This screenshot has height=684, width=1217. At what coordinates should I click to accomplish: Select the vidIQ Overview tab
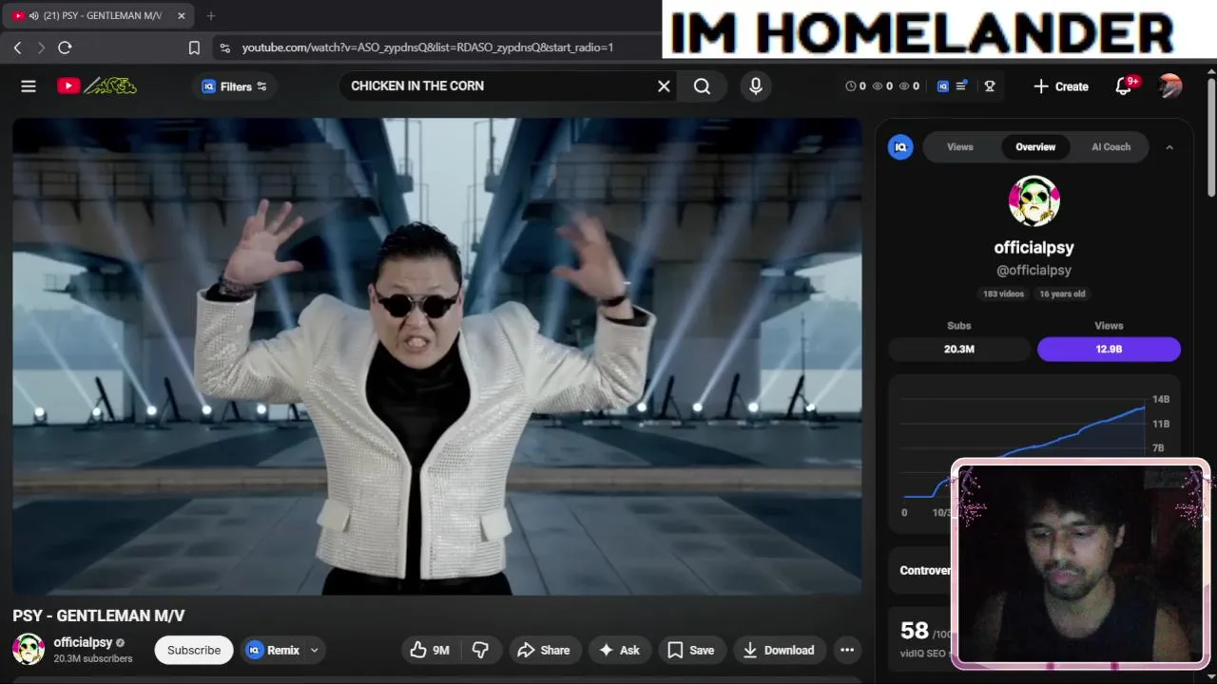coord(1035,147)
